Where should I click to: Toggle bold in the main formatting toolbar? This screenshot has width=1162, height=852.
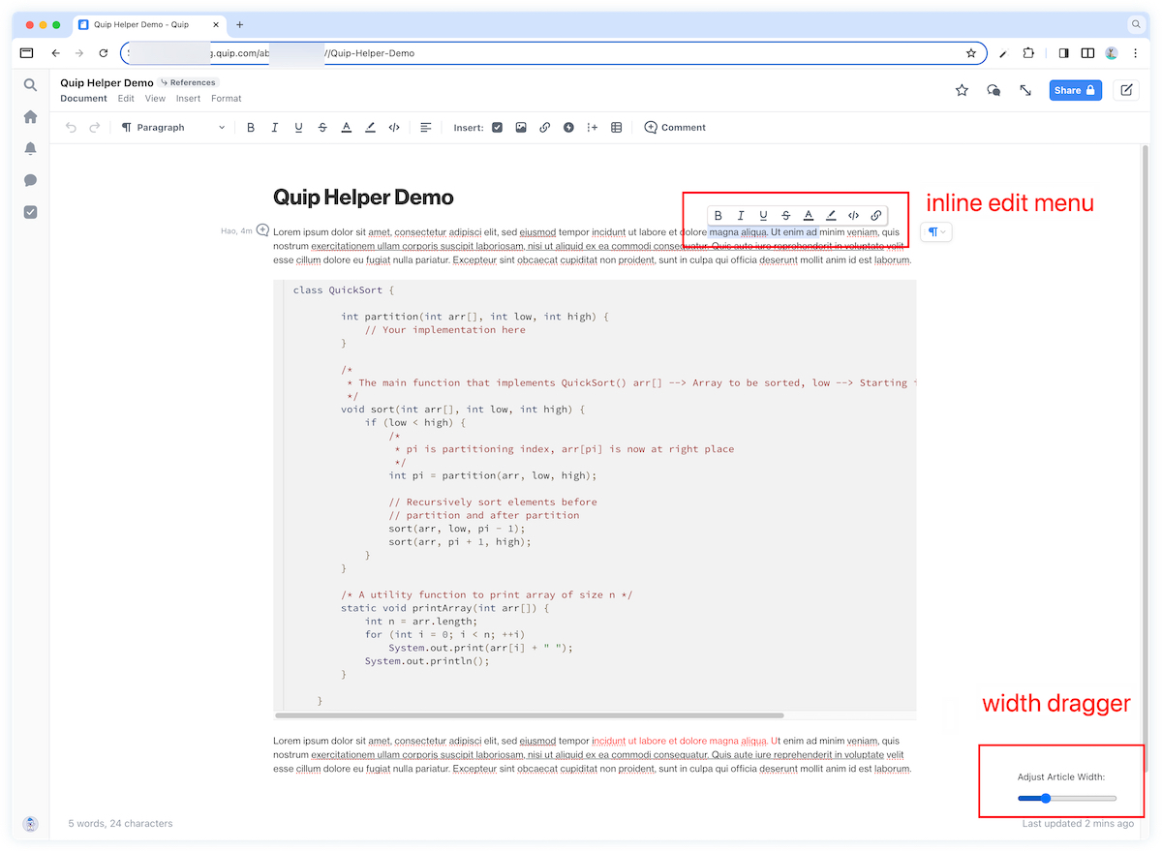coord(251,128)
